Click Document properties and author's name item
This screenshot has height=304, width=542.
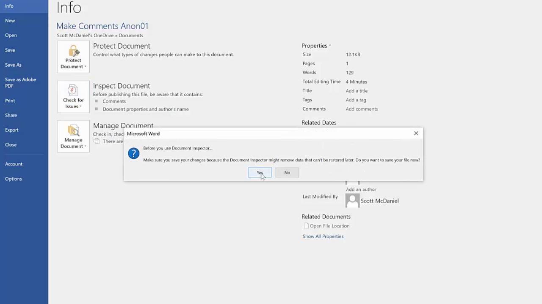coord(146,109)
